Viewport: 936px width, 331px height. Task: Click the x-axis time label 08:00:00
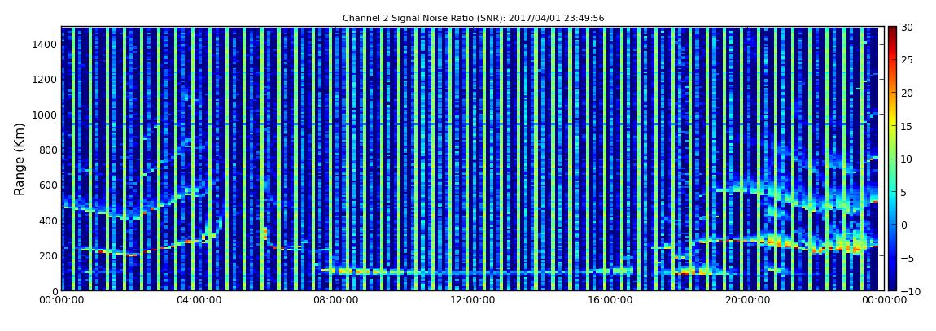[335, 301]
